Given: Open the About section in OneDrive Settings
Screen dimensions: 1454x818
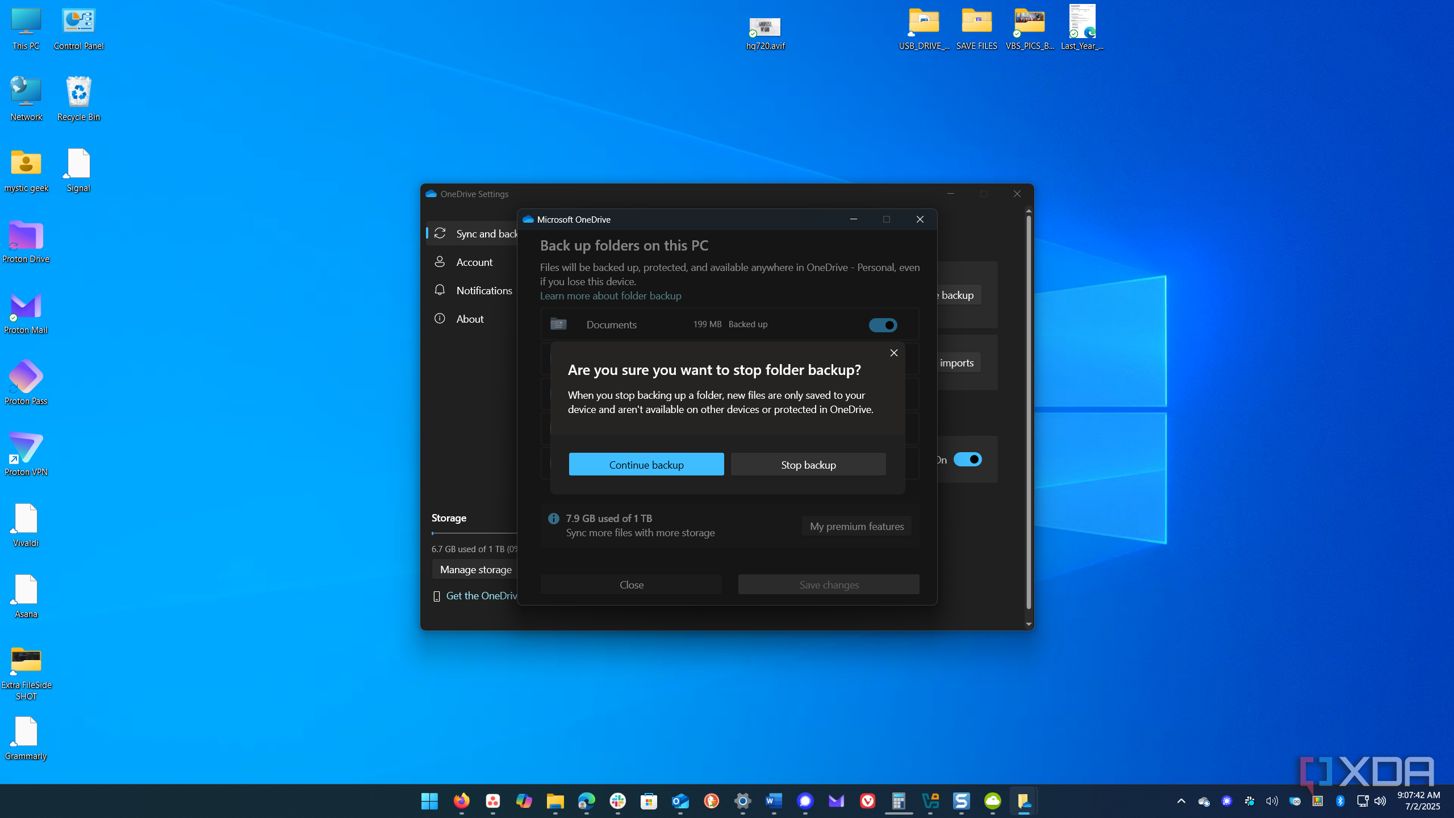Looking at the screenshot, I should [473, 319].
